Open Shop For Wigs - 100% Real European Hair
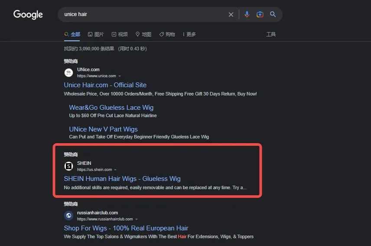371x246 pixels. 126,228
